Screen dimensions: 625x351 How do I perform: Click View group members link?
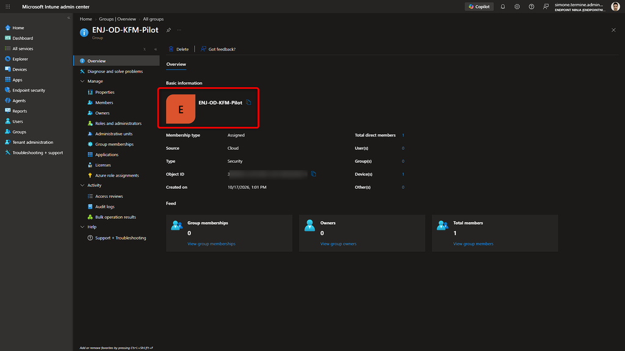[x=473, y=244]
